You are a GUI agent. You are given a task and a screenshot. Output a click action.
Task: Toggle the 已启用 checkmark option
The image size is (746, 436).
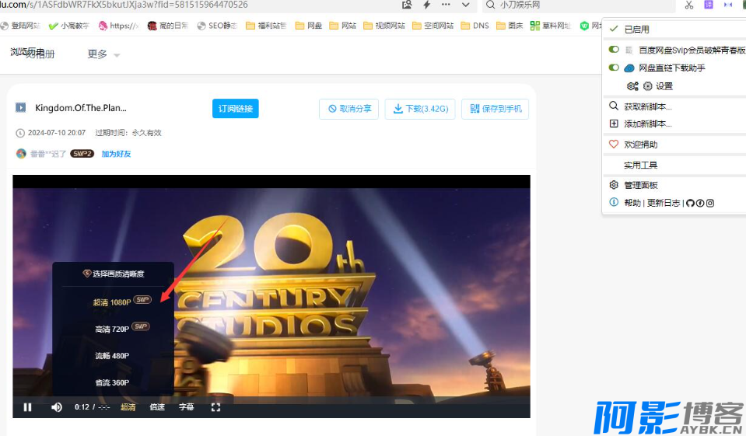click(x=614, y=30)
